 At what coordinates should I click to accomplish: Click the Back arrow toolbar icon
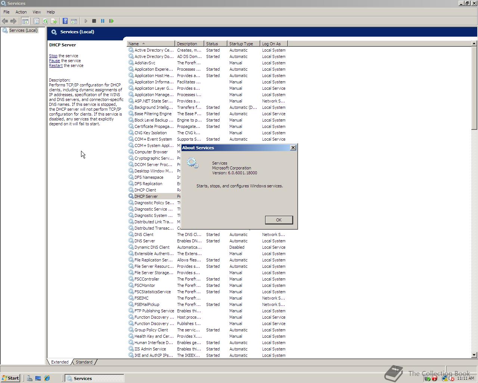[5, 21]
